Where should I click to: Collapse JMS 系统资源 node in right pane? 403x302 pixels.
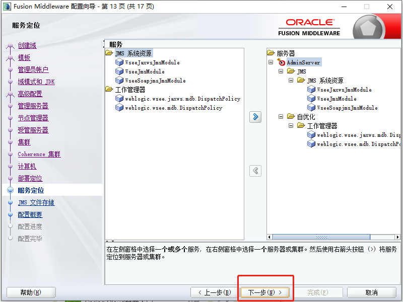[x=291, y=81]
